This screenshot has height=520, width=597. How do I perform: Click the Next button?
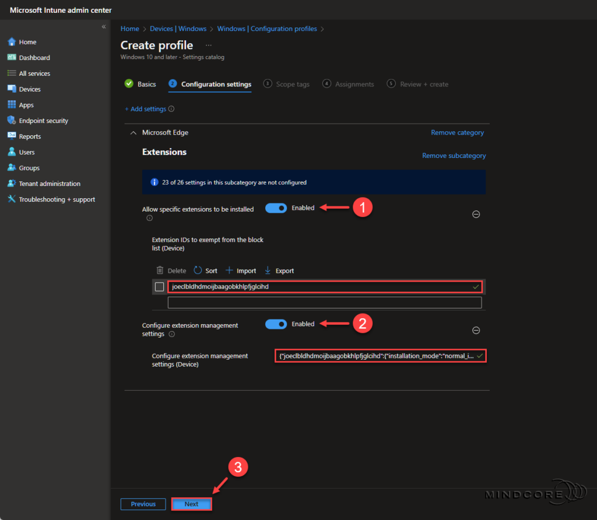tap(191, 504)
